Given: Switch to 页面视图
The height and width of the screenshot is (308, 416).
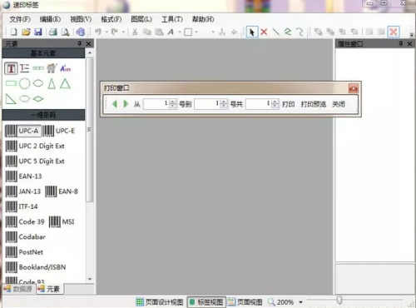Looking at the screenshot, I should point(245,302).
